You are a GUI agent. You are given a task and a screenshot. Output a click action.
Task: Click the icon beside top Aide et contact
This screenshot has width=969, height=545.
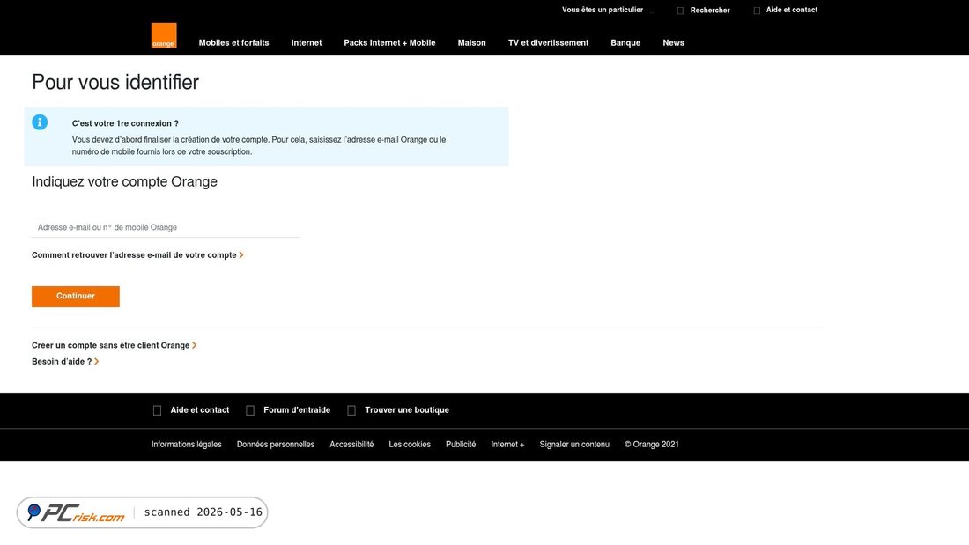(x=757, y=11)
